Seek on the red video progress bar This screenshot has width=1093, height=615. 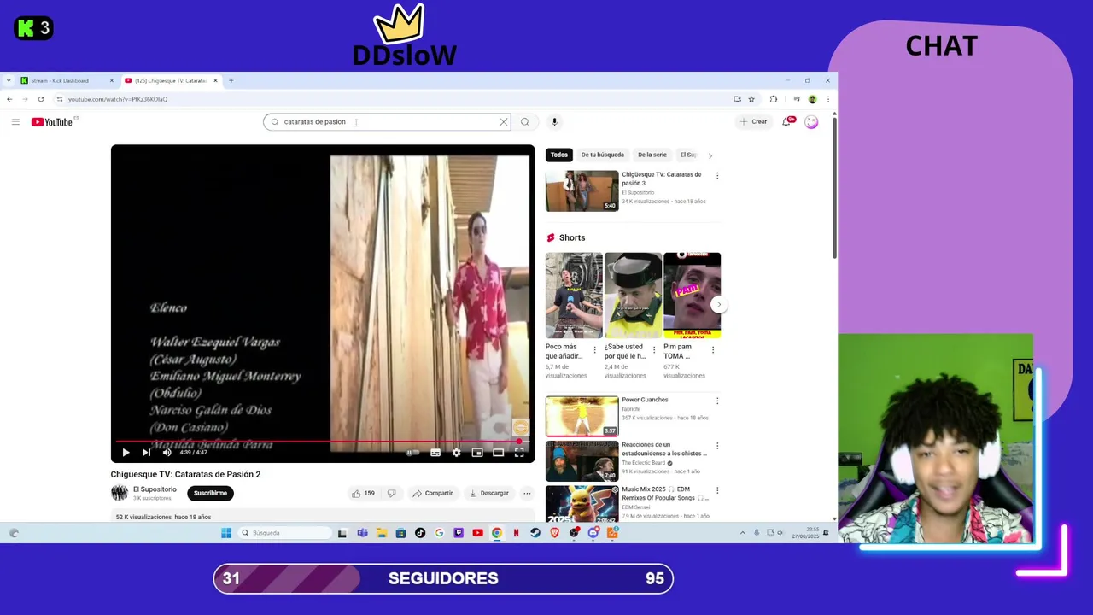[x=323, y=442]
